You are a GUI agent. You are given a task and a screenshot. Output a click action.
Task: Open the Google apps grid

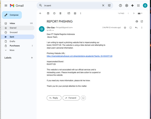(138, 5)
